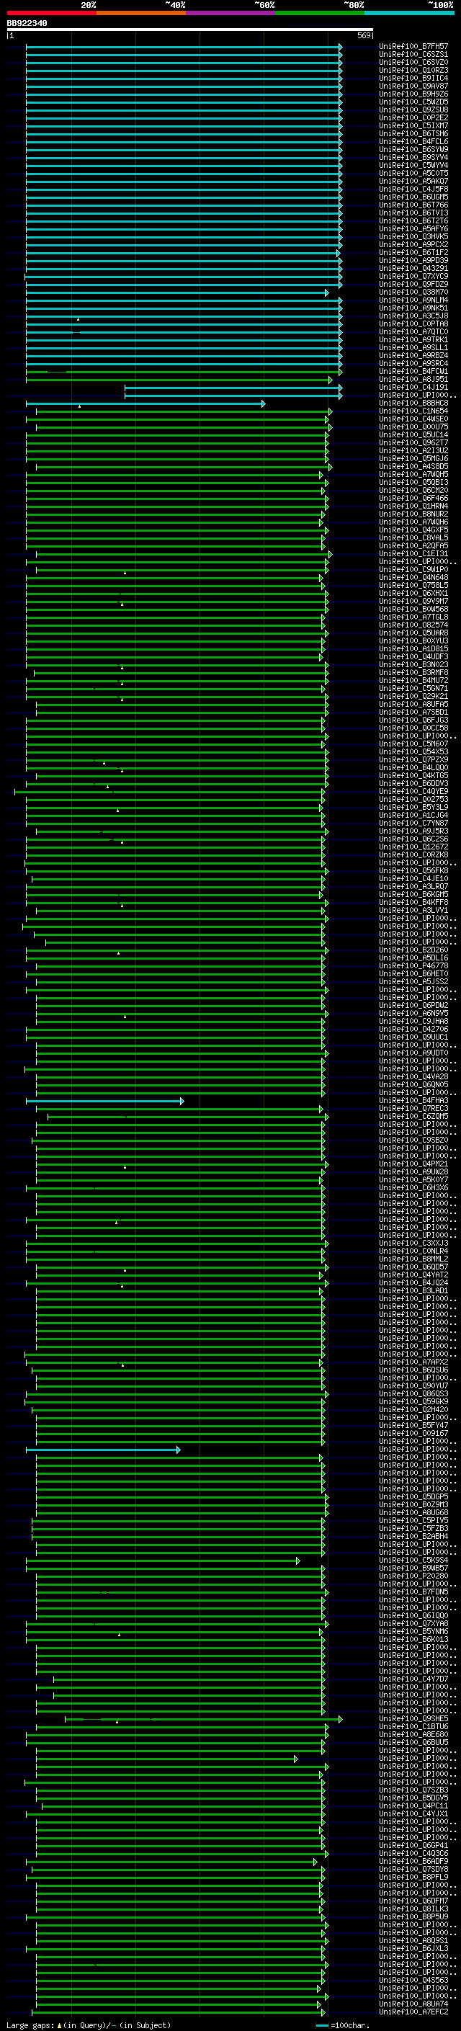The width and height of the screenshot is (461, 2031).
Task: Select the UniRef100_A4S8D5 label
Action: [x=413, y=467]
